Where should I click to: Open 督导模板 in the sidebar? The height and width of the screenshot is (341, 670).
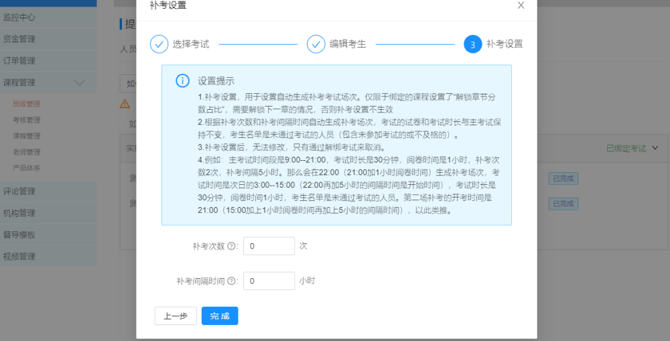[x=48, y=234]
